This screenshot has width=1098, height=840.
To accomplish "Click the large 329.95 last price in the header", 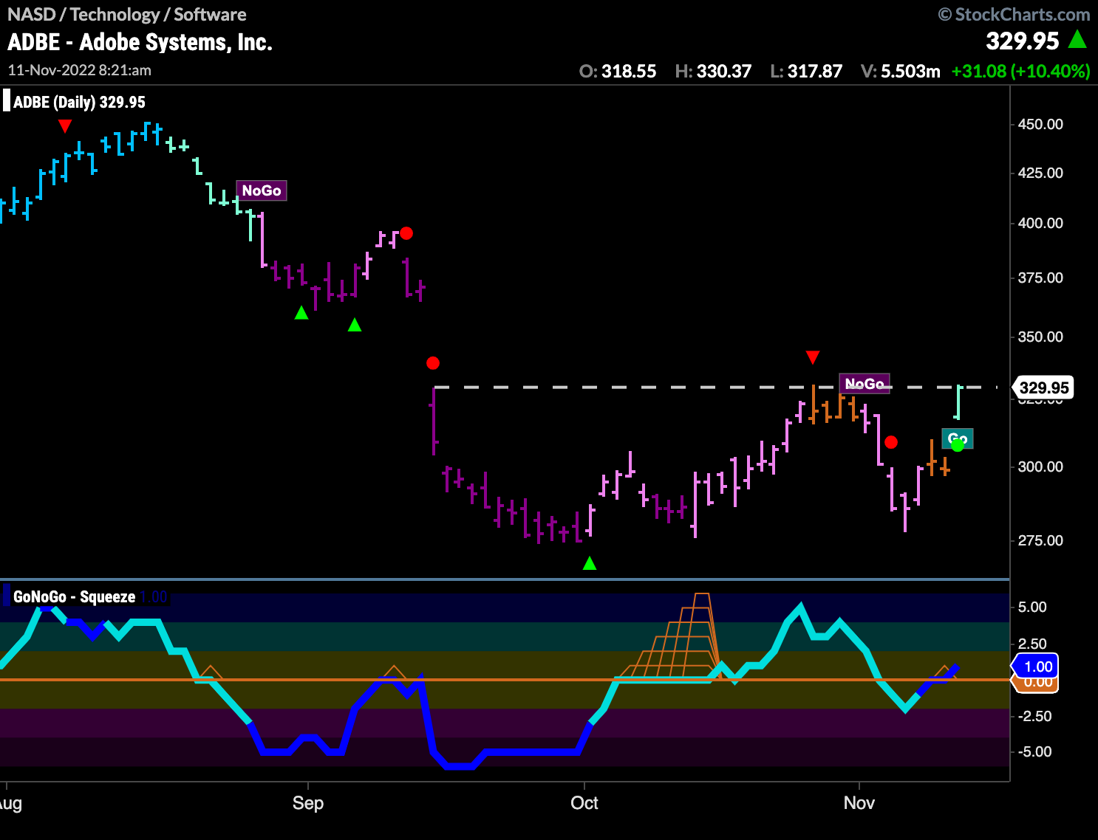I will point(1023,41).
